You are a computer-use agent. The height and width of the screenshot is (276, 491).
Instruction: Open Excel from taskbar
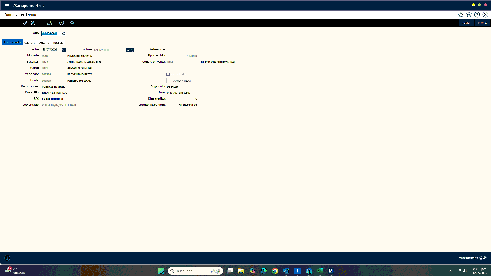(x=320, y=271)
